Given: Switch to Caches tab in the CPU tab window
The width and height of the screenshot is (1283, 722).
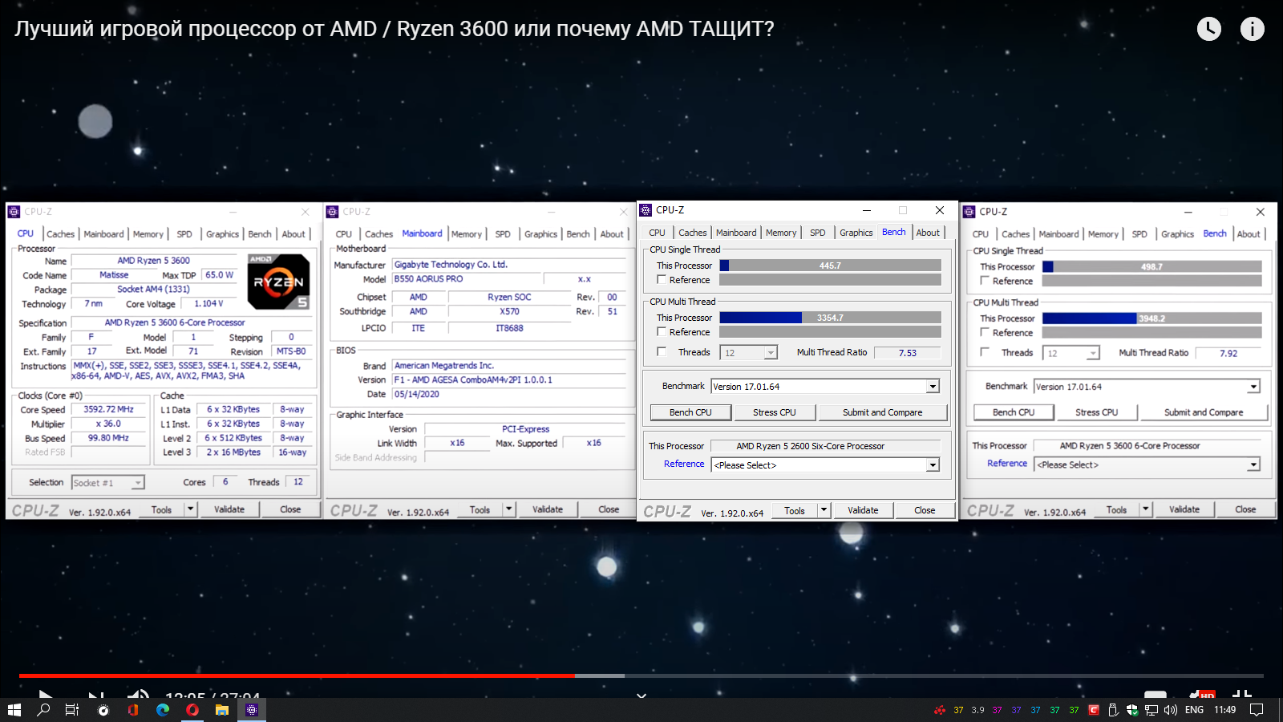Looking at the screenshot, I should (60, 234).
